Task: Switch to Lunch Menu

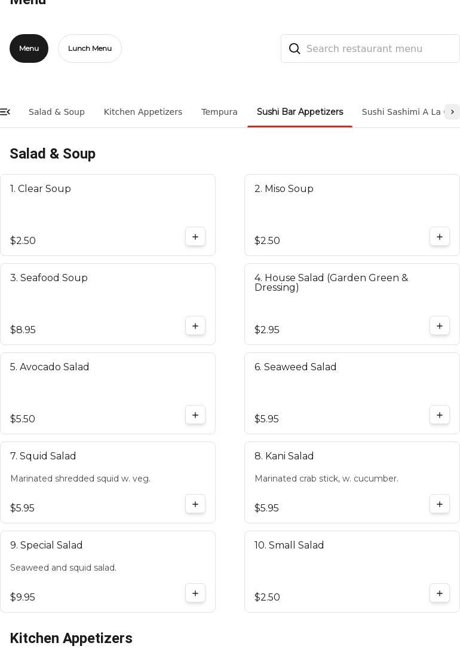Action: 90,48
